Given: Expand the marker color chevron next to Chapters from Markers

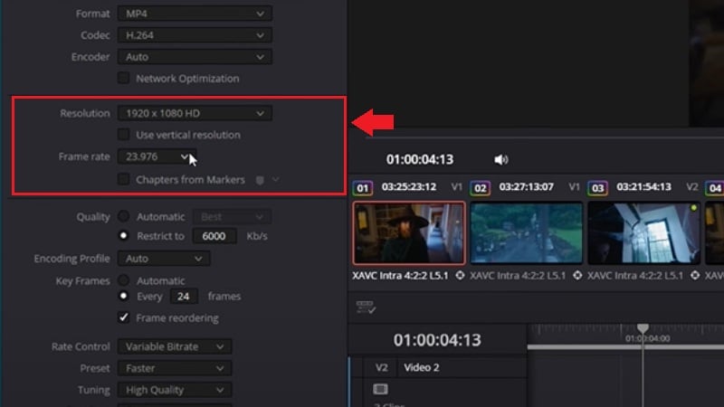Looking at the screenshot, I should click(276, 179).
